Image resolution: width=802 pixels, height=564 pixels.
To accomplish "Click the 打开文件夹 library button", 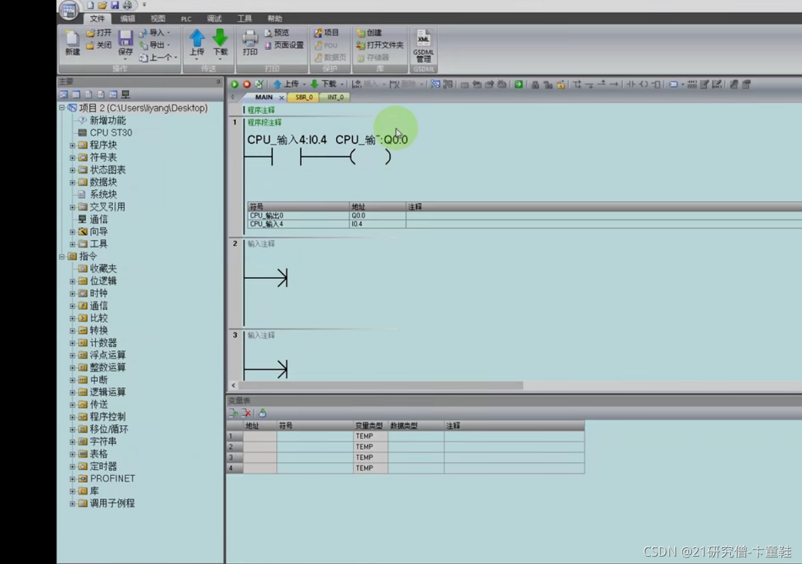I will [x=380, y=45].
